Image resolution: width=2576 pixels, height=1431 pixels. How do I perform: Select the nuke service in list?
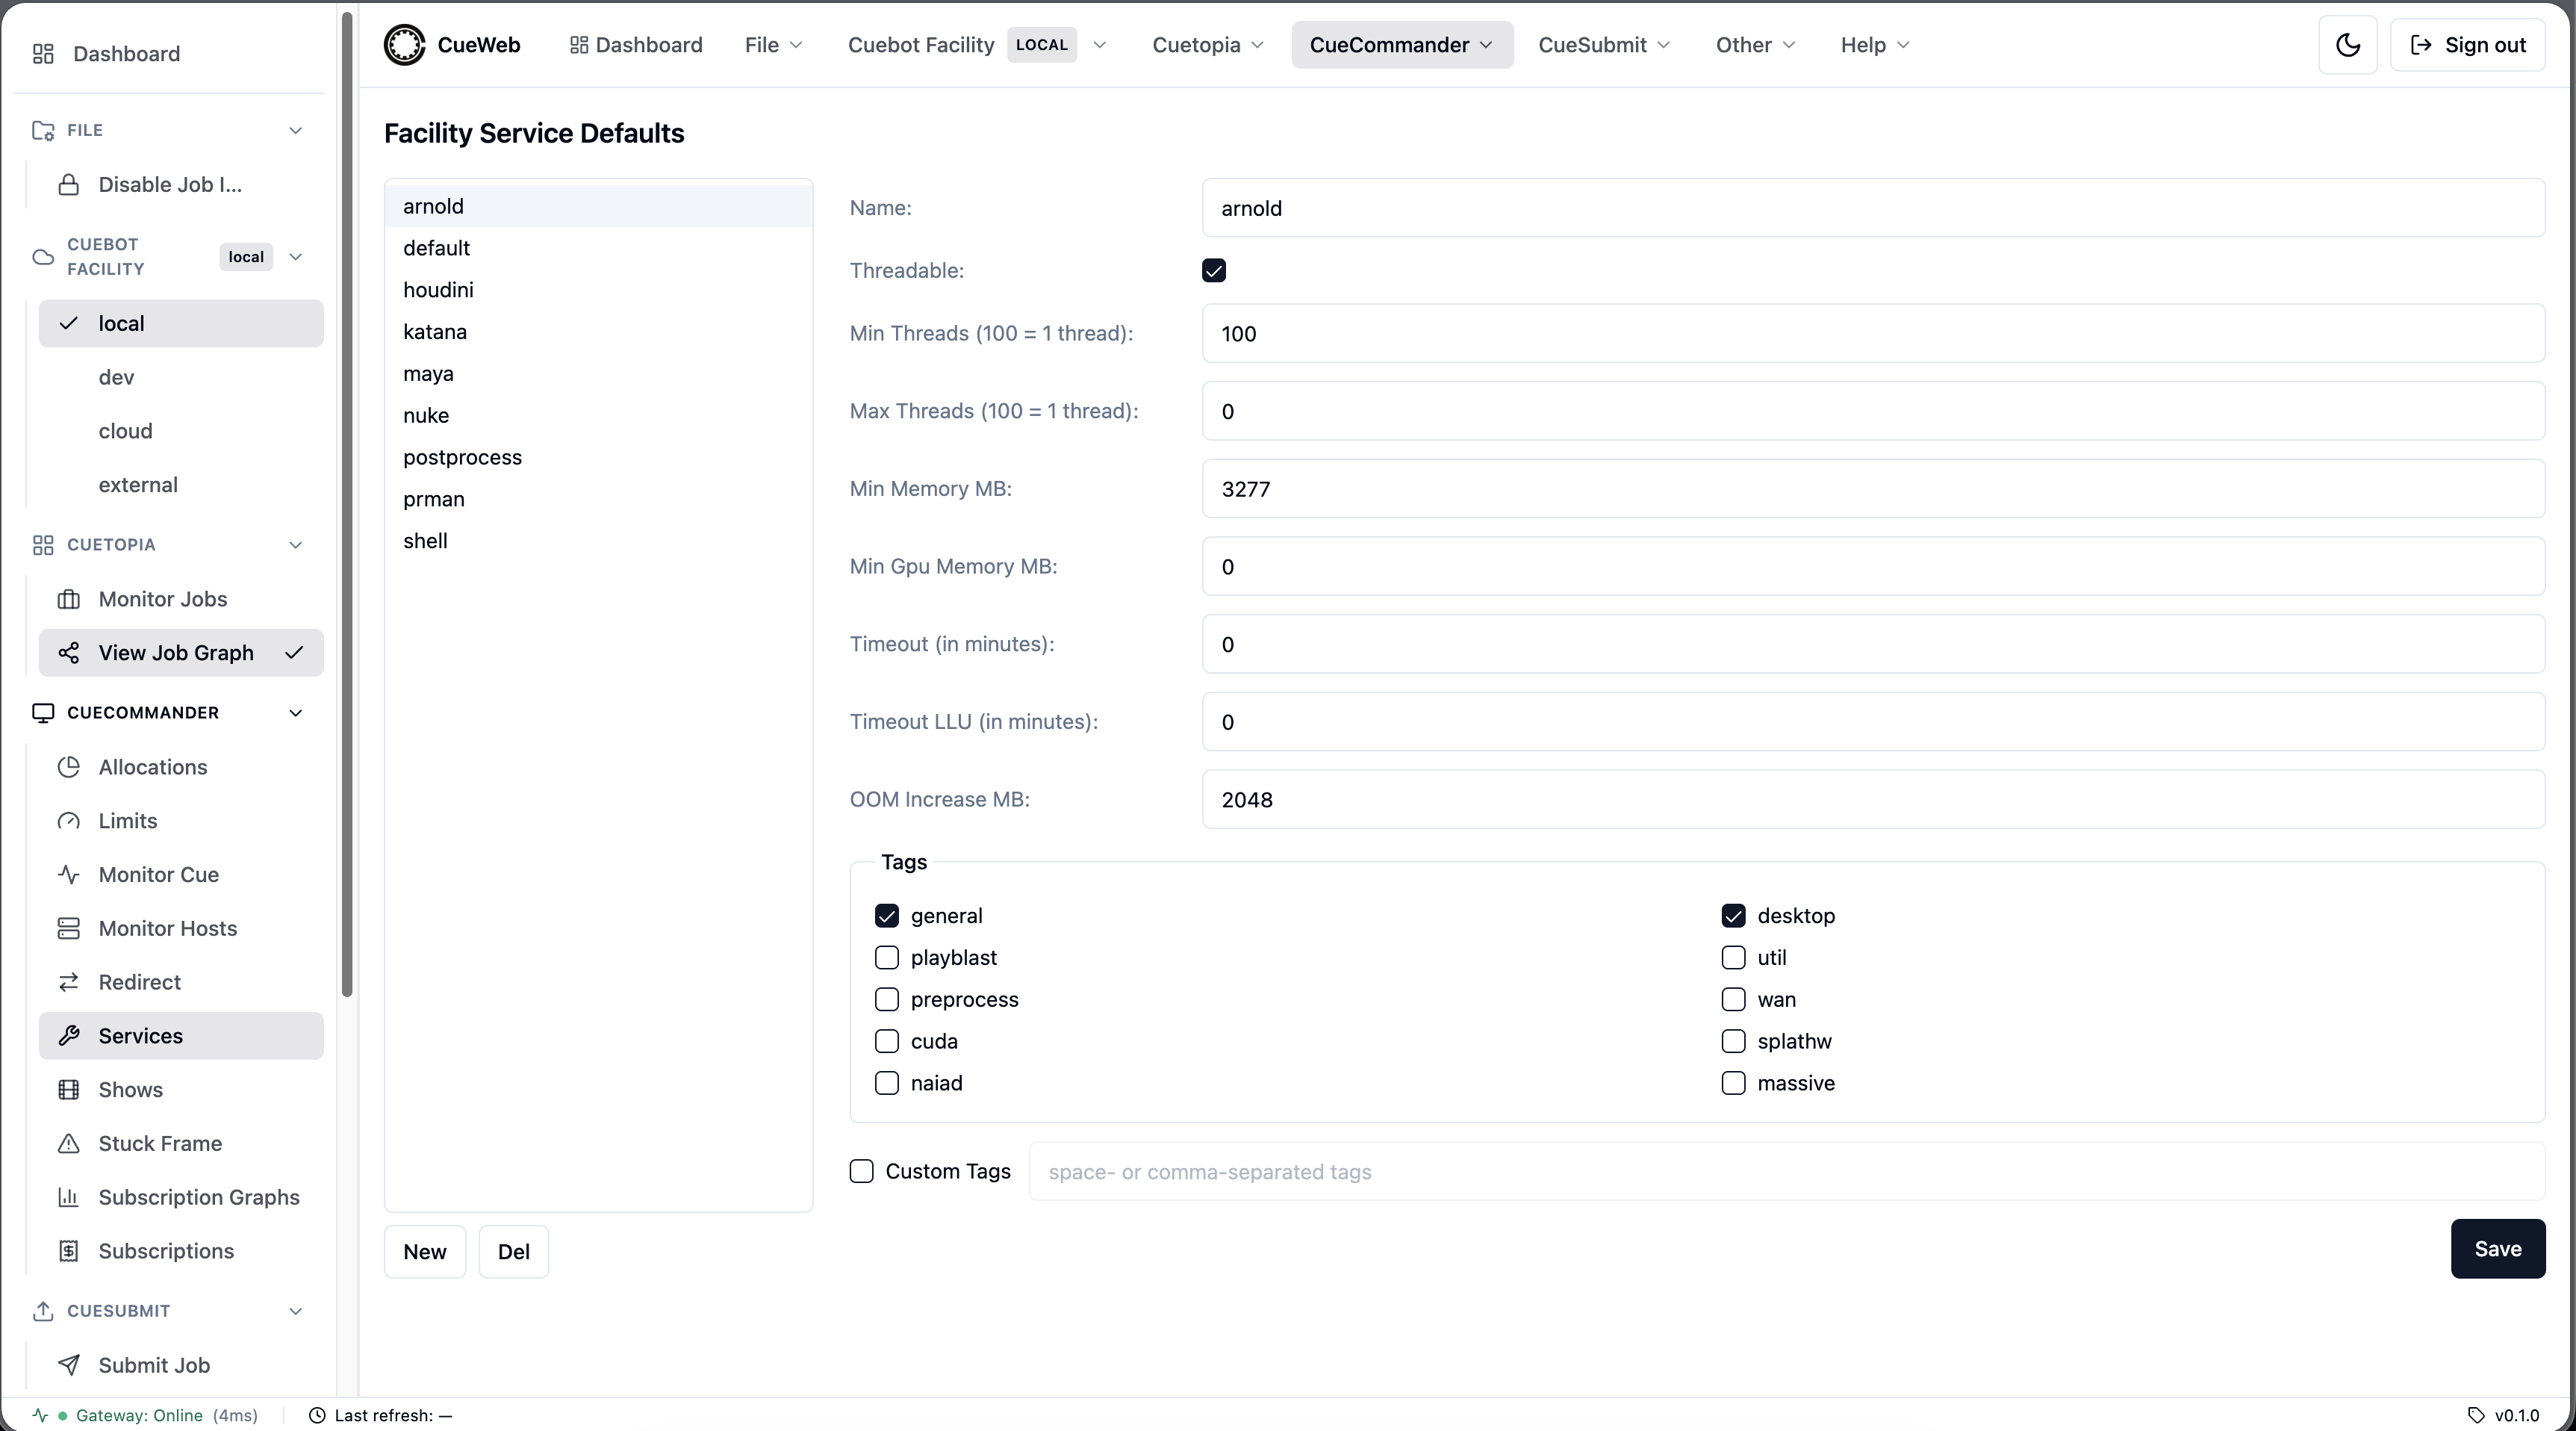598,416
